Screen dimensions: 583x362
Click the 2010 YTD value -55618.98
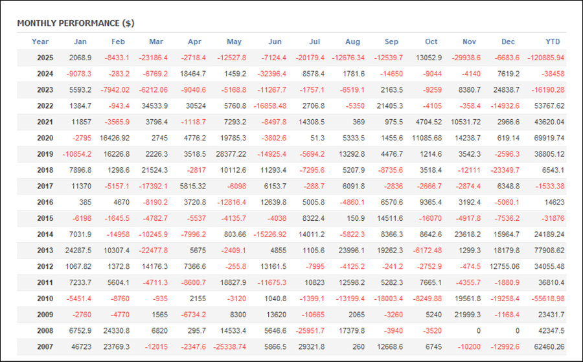pos(546,299)
